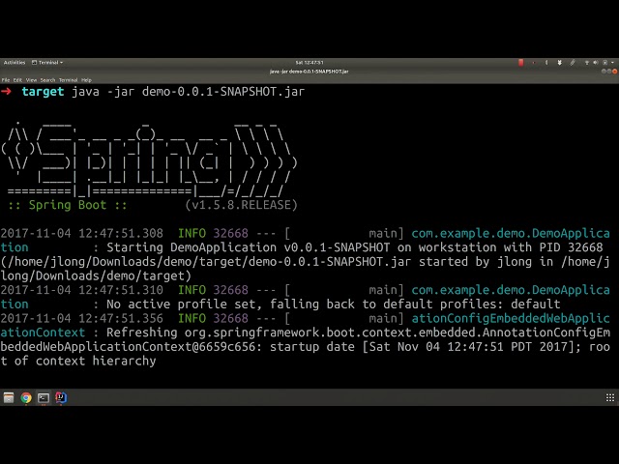Close the terminal window

(x=615, y=72)
